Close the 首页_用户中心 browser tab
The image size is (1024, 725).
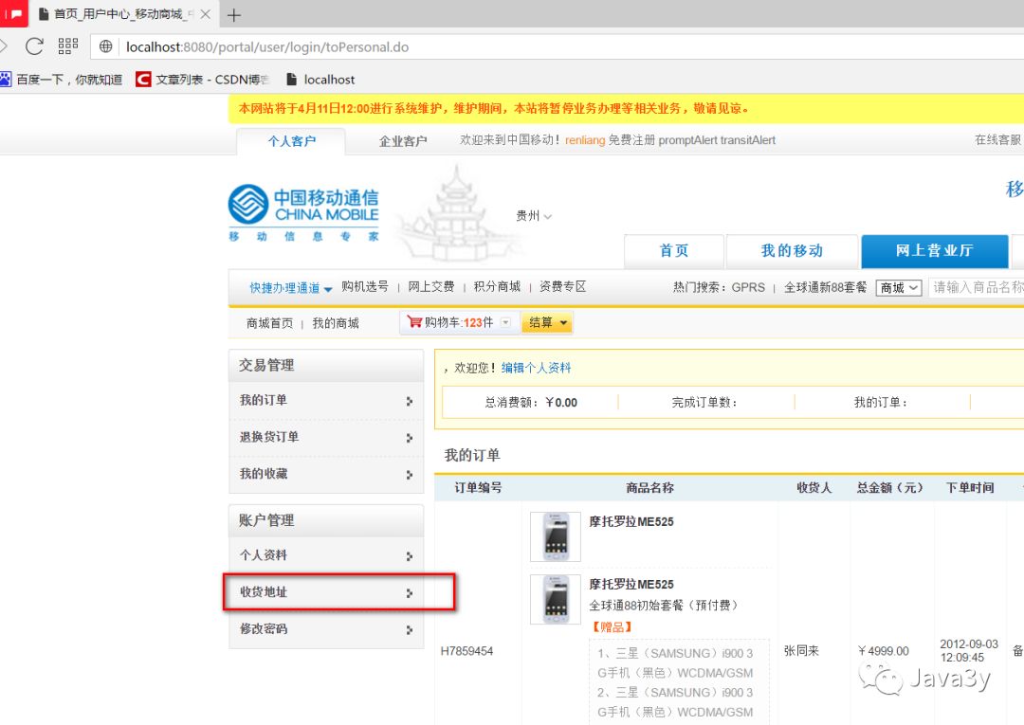tap(205, 14)
